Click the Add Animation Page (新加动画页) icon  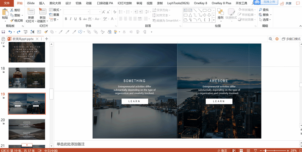point(43,12)
